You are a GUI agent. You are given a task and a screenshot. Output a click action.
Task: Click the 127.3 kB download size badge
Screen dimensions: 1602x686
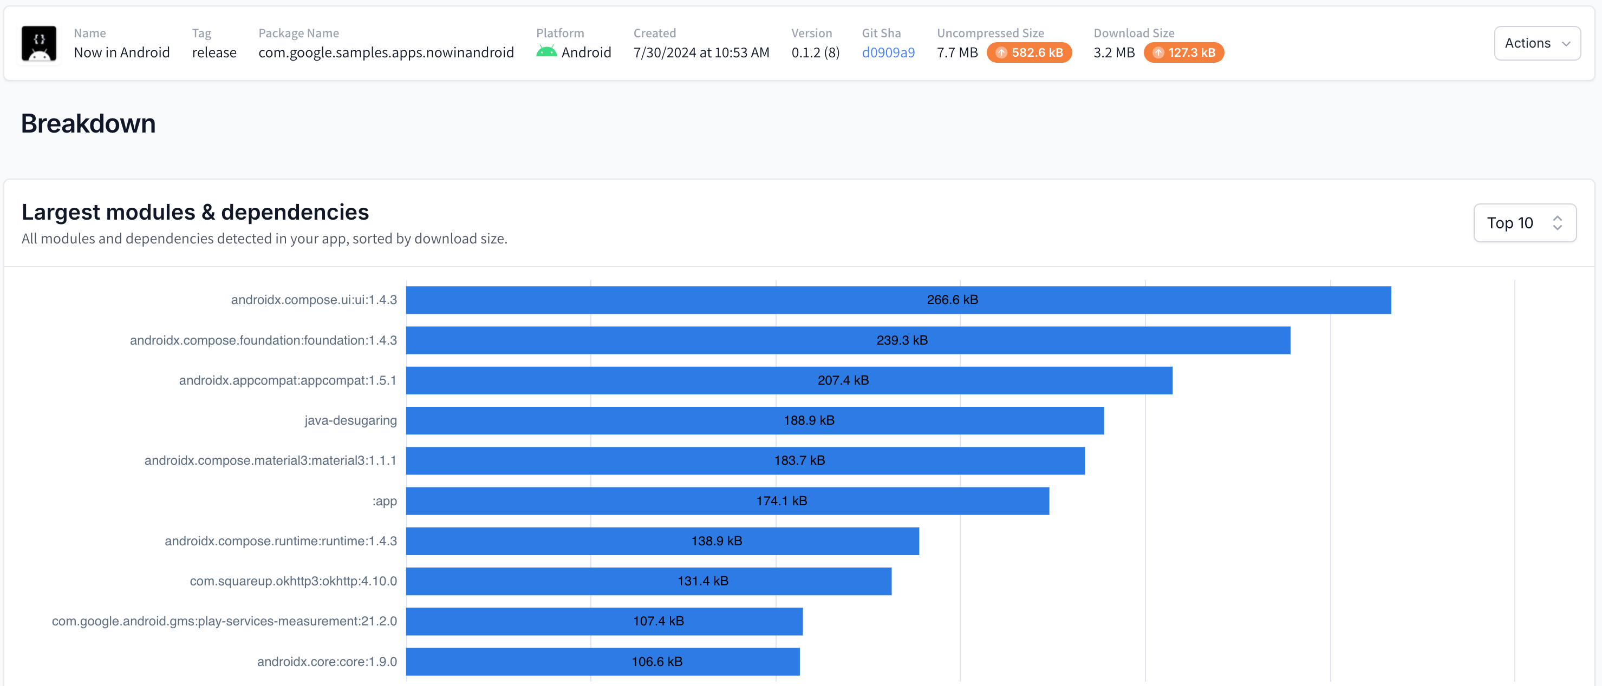tap(1183, 53)
